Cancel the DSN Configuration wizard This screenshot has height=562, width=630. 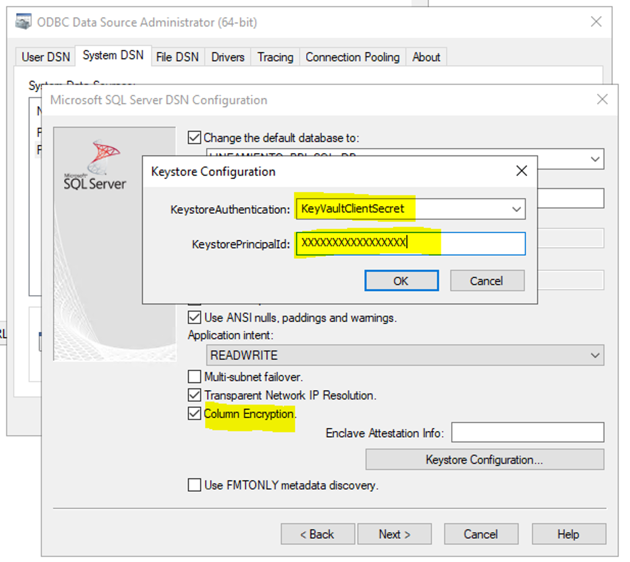481,534
